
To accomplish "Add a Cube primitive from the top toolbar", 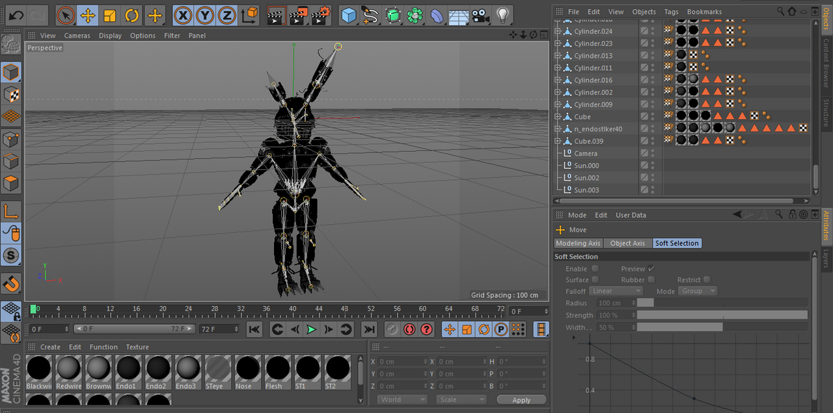I will (x=349, y=15).
